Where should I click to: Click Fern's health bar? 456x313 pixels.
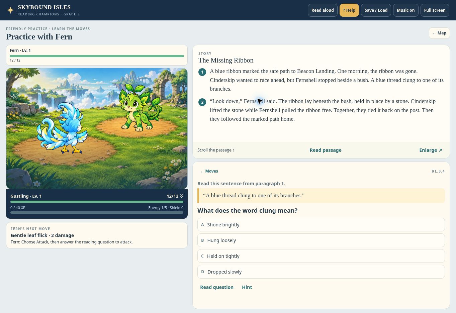[97, 56]
